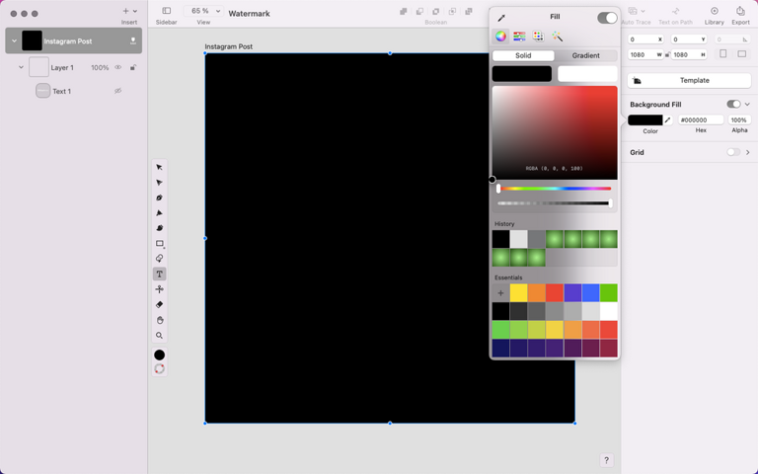The height and width of the screenshot is (474, 758).
Task: Select the Scissors tool
Action: tap(160, 289)
